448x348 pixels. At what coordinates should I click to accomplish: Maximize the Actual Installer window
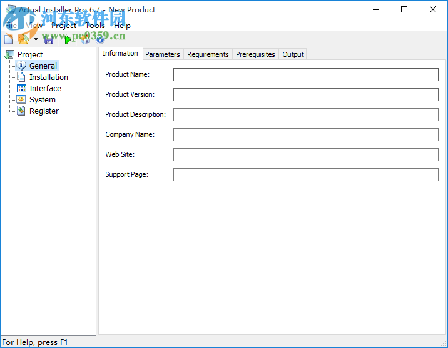click(x=404, y=10)
